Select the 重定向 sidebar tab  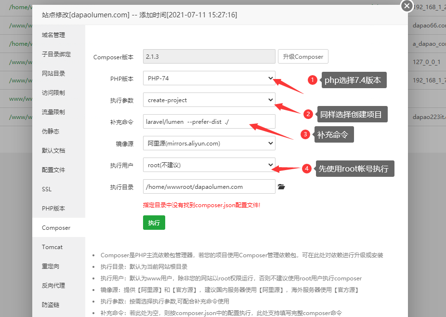59,266
